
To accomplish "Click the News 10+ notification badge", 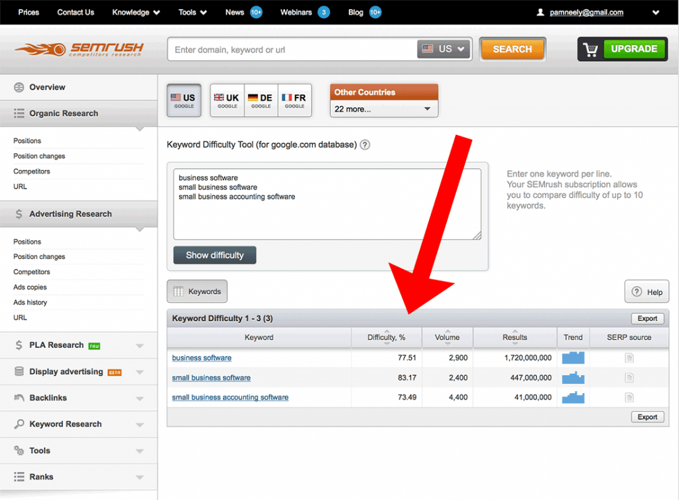I will click(257, 12).
